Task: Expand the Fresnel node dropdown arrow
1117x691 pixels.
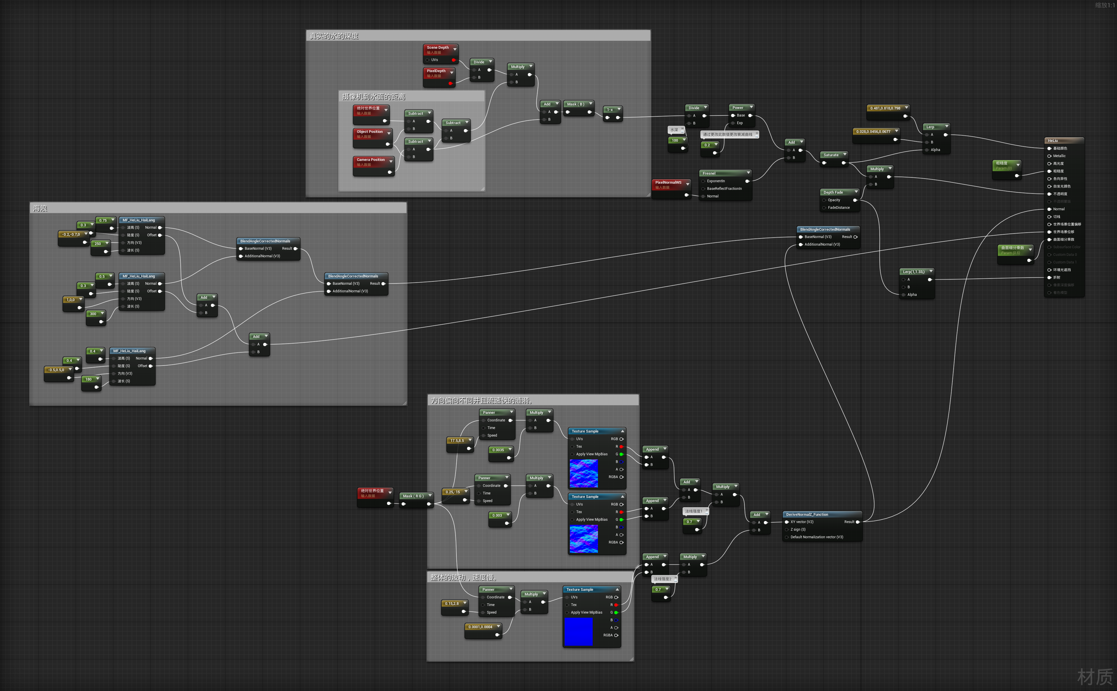Action: click(748, 173)
